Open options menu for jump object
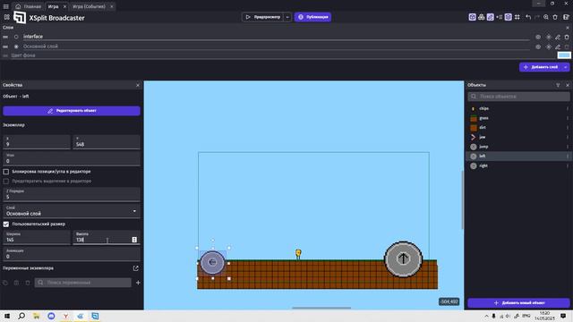Viewport: 573px width, 322px height. pyautogui.click(x=568, y=147)
